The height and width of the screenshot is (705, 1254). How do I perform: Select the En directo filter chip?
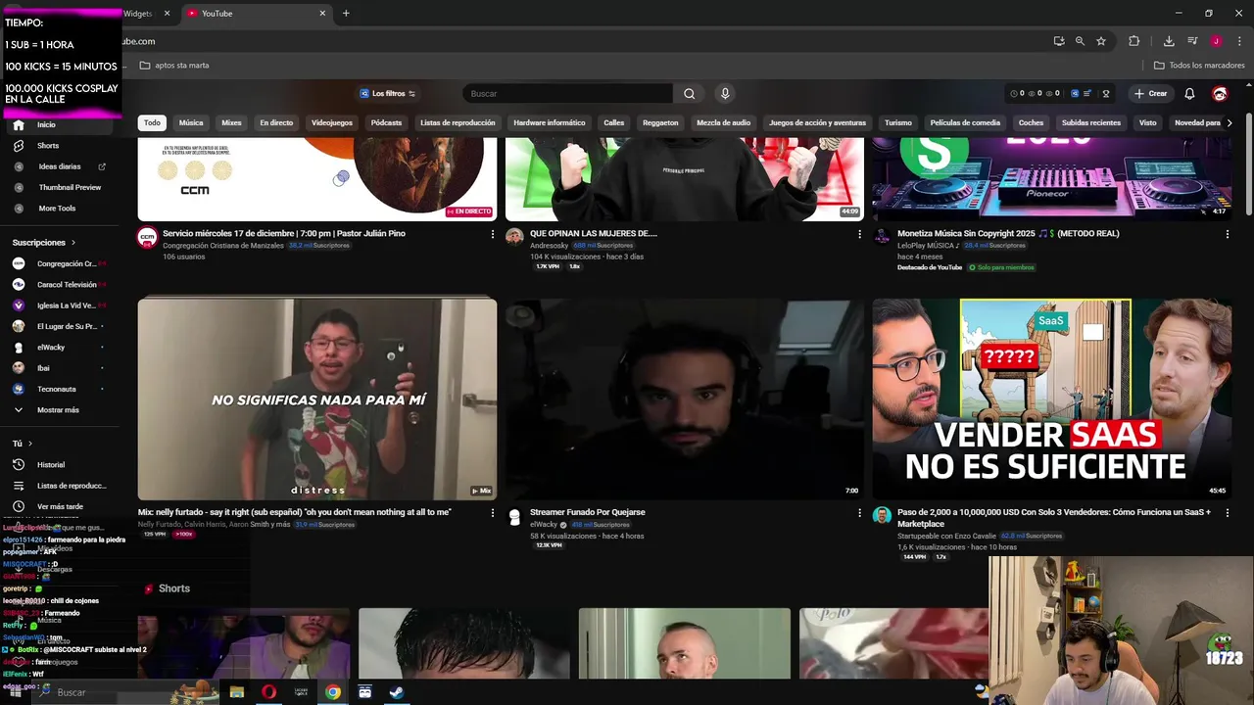pos(276,123)
